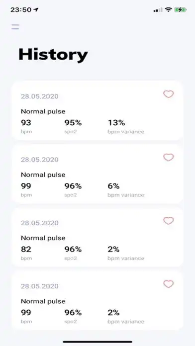Click date 28.05.2020 on first card
Viewport: 195px width, 346px height.
tap(40, 96)
